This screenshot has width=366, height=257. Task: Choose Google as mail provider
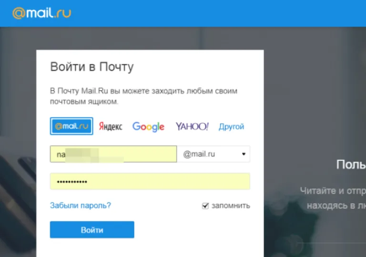(x=149, y=127)
